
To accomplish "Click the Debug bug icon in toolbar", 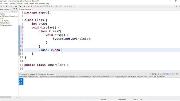I will pyautogui.click(x=12, y=6).
